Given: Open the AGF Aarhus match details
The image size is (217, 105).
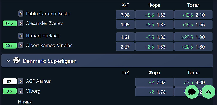Looking at the screenshot, I should pyautogui.click(x=39, y=81).
